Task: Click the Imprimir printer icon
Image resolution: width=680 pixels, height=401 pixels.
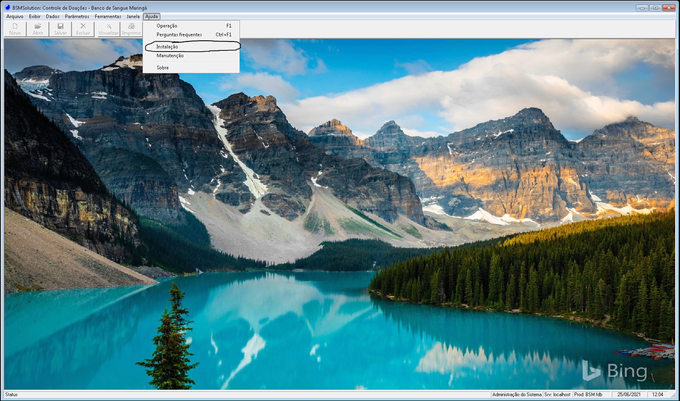Action: [131, 26]
